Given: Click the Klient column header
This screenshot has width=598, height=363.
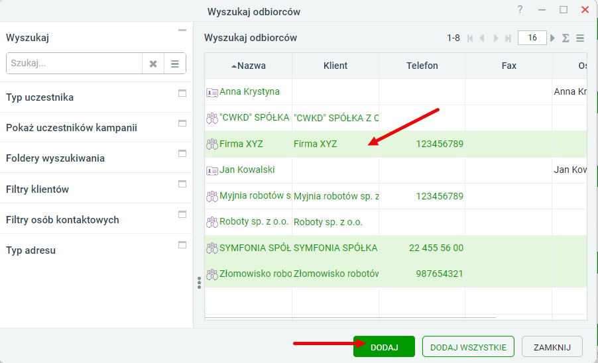Looking at the screenshot, I should click(x=335, y=66).
